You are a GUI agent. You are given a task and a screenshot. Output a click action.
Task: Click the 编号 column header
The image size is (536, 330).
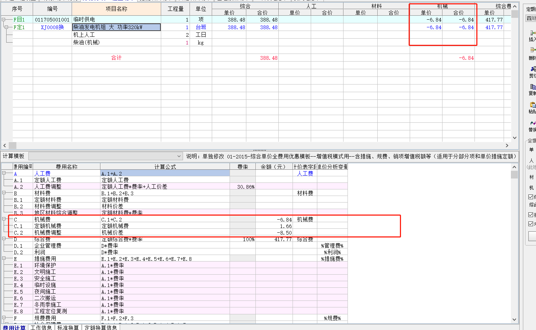(52, 9)
